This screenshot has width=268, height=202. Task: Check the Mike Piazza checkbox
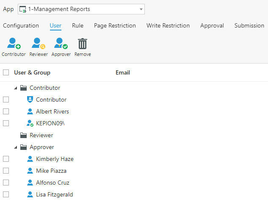click(6, 171)
